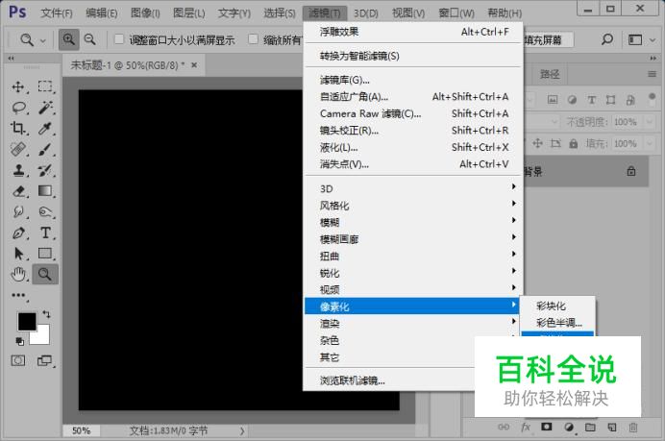
Task: Choose 液化(L)... menu entry
Action: tap(414, 148)
